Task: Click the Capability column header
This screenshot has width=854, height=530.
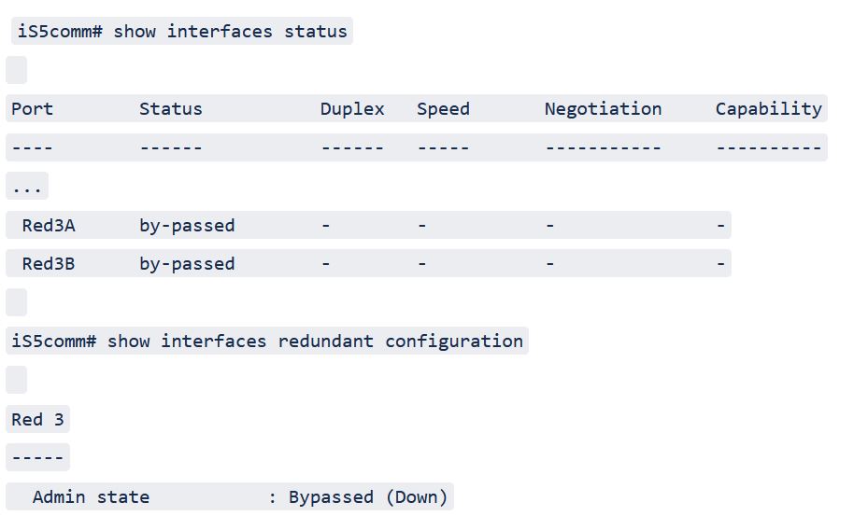Action: coord(768,109)
